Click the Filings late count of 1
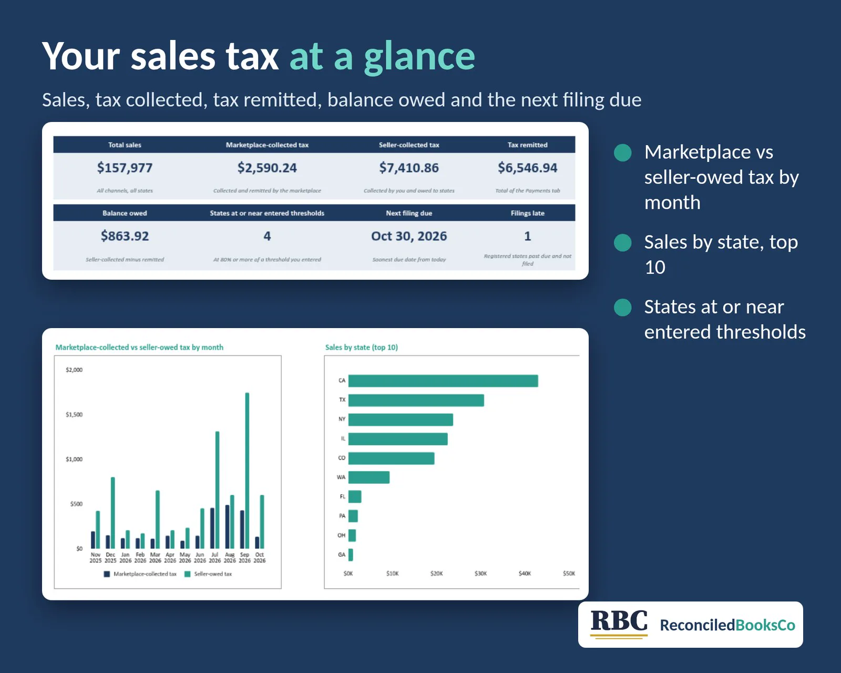 coord(528,236)
